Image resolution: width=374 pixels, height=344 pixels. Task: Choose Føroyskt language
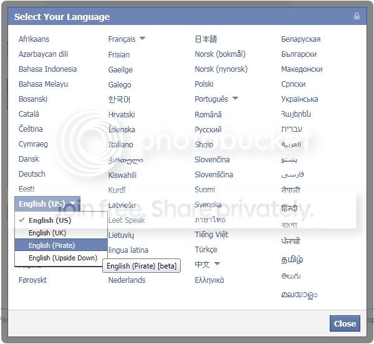click(32, 280)
